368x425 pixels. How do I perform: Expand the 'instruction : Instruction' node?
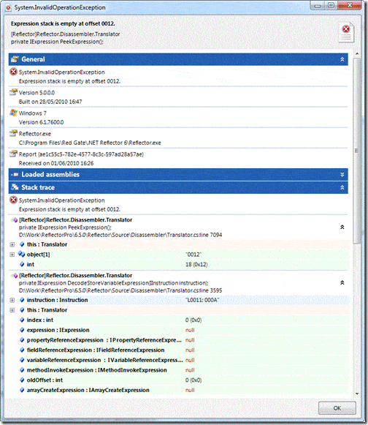12,300
